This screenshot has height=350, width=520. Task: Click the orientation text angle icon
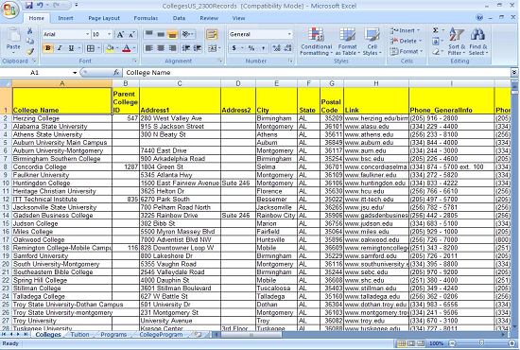click(x=185, y=34)
